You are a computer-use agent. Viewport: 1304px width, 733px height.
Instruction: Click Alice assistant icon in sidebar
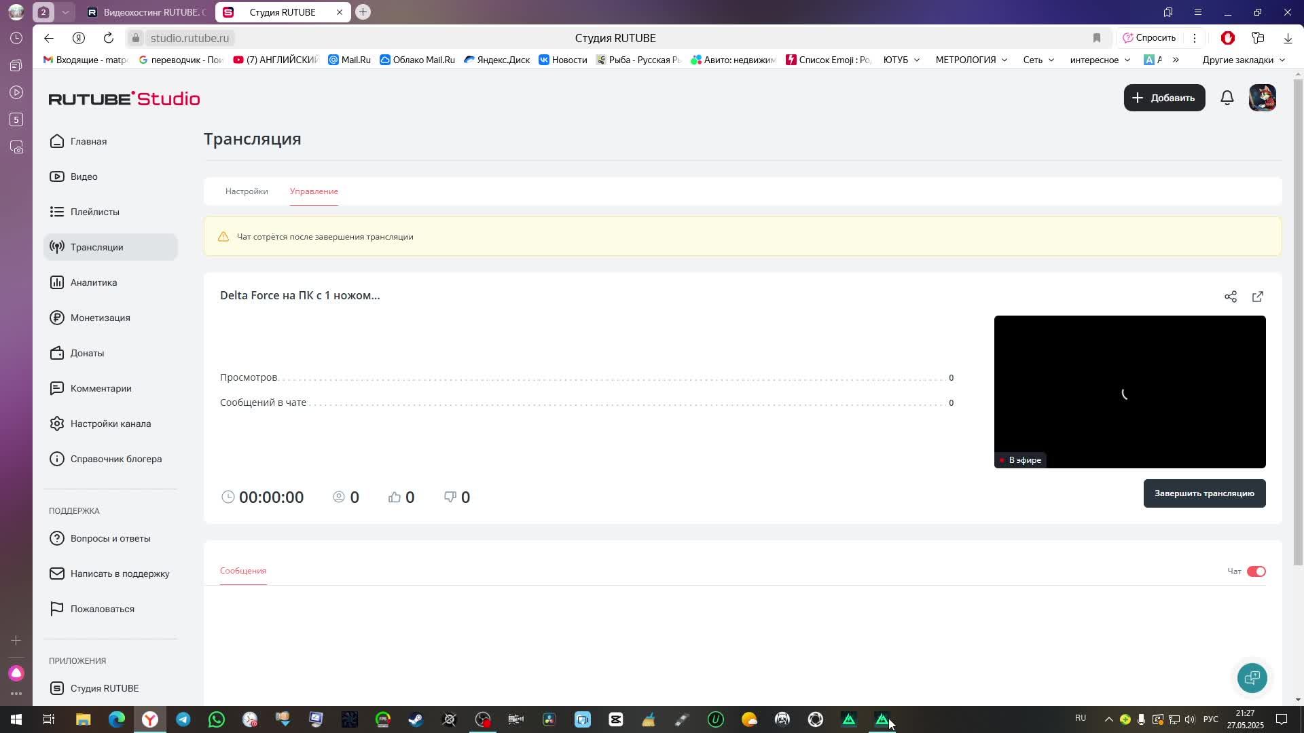16,673
